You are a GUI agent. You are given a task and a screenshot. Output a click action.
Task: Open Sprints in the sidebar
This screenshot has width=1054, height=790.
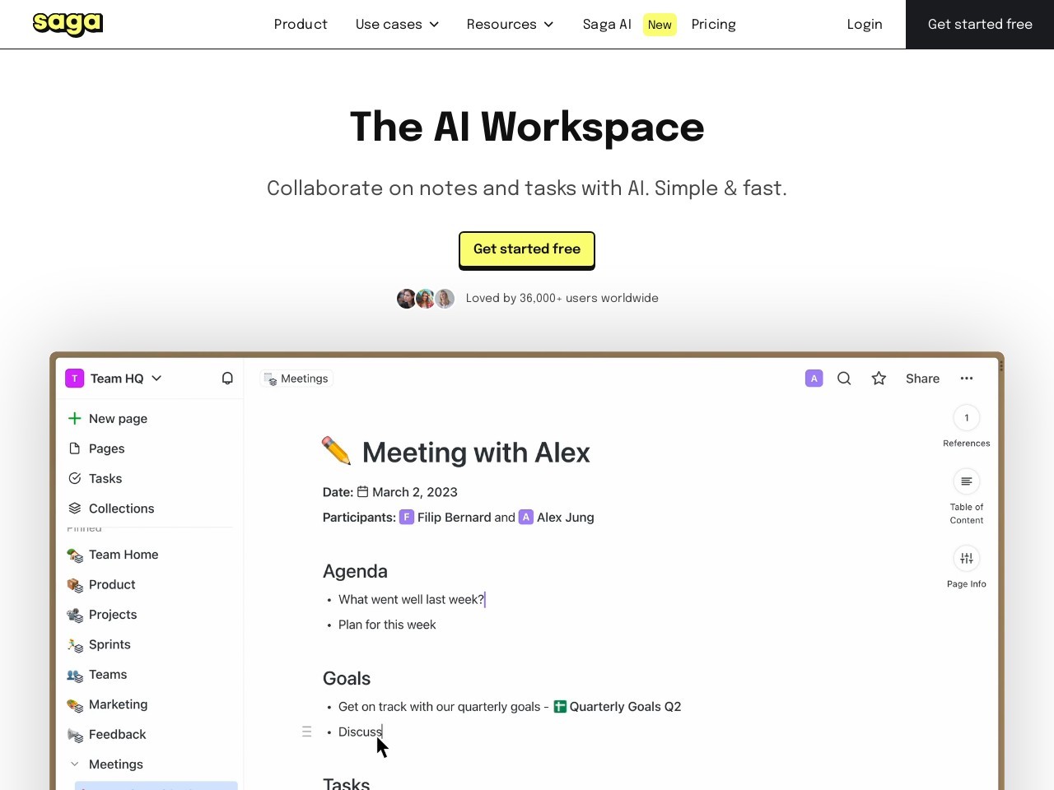(110, 644)
